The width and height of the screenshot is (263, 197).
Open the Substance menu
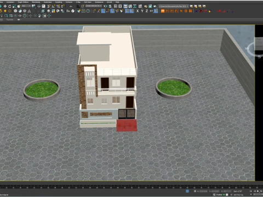[x=99, y=2]
